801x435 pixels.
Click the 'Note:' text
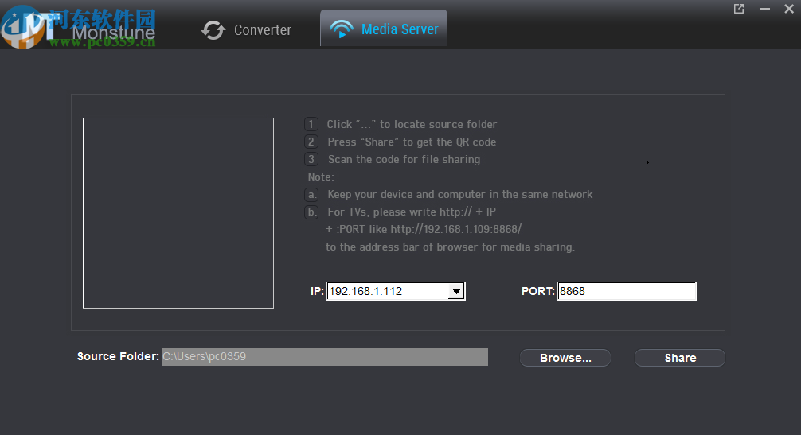(x=321, y=177)
